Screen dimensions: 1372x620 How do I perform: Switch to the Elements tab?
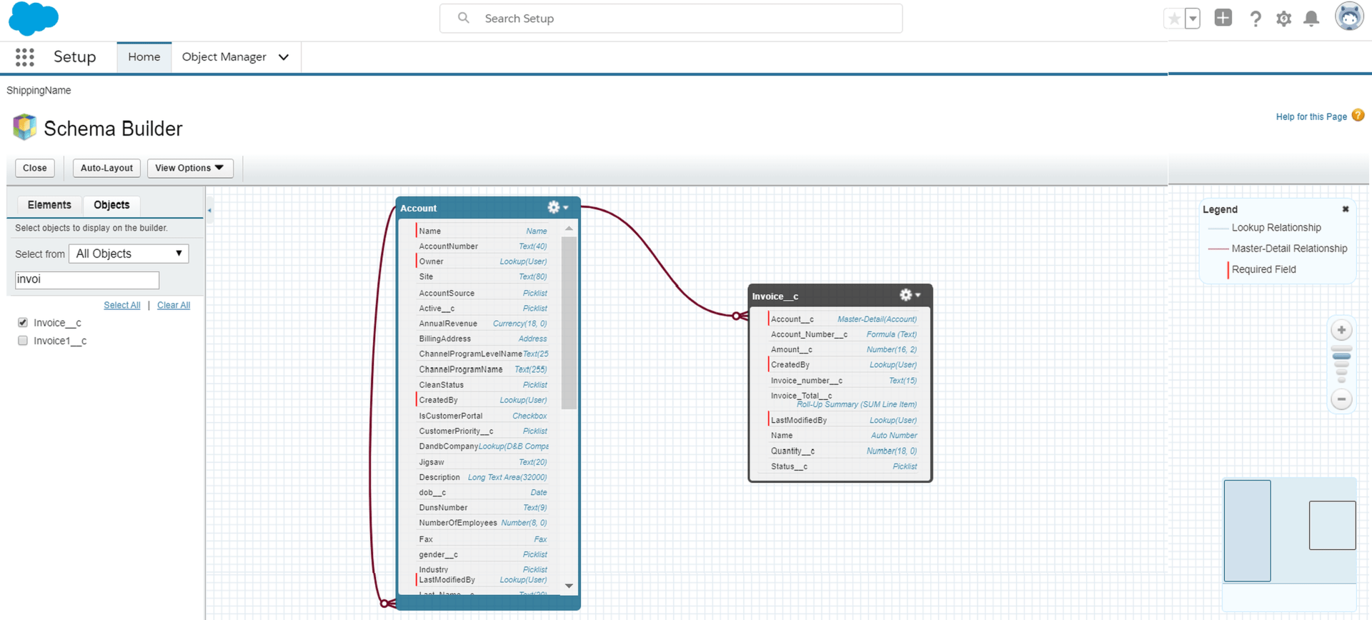coord(49,205)
